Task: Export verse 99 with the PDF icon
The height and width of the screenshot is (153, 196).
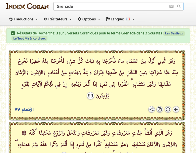Action: 160,110
